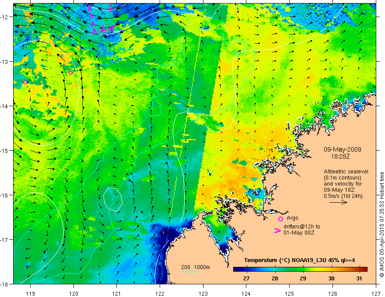Click the longitude axis label 120
The image size is (385, 297).
(73, 294)
